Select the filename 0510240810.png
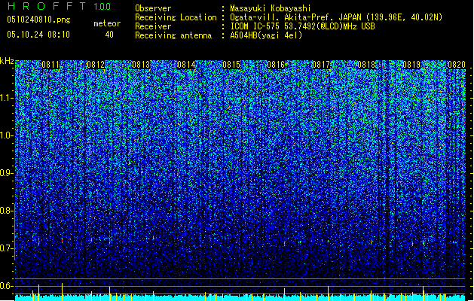This screenshot has width=474, height=301. coord(38,20)
